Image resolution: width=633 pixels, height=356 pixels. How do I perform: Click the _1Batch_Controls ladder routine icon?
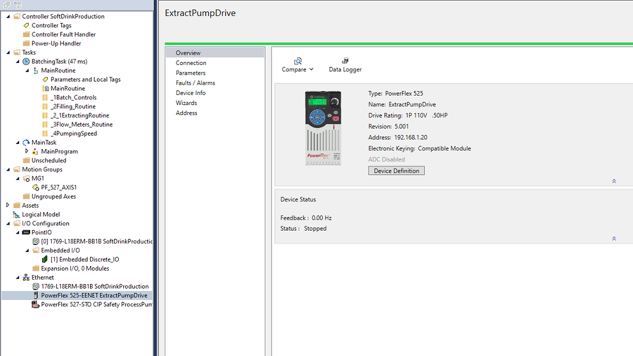click(45, 98)
